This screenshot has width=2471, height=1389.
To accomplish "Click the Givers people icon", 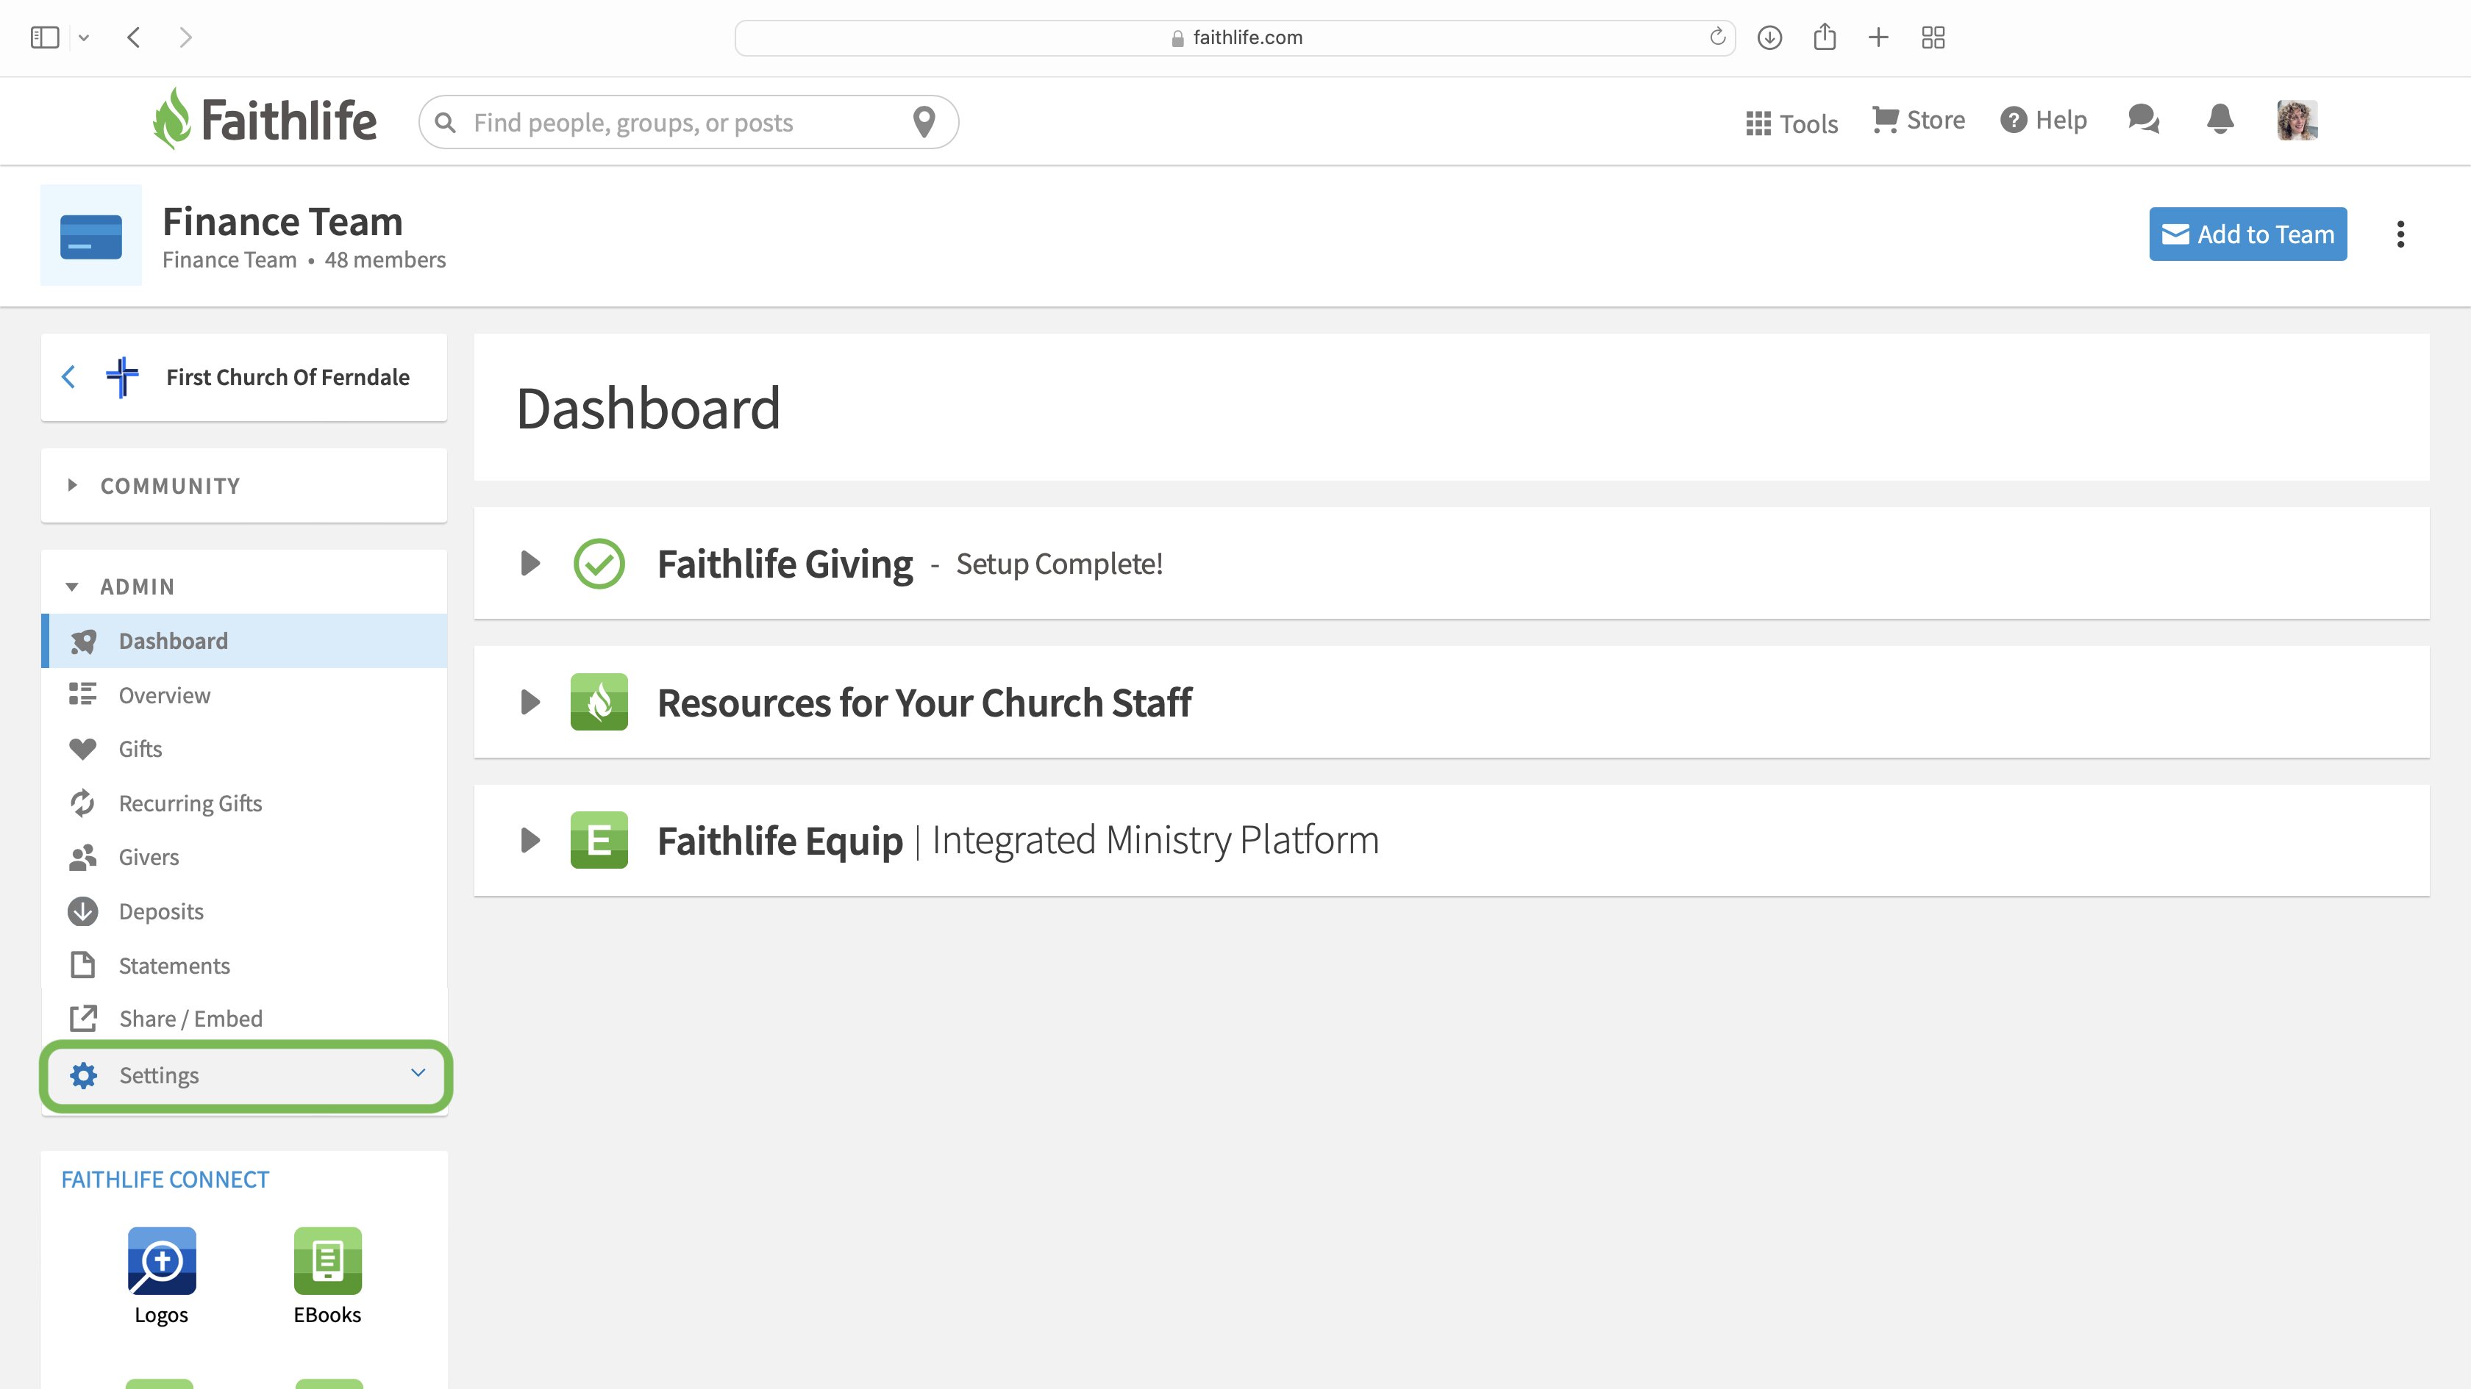I will (x=82, y=857).
